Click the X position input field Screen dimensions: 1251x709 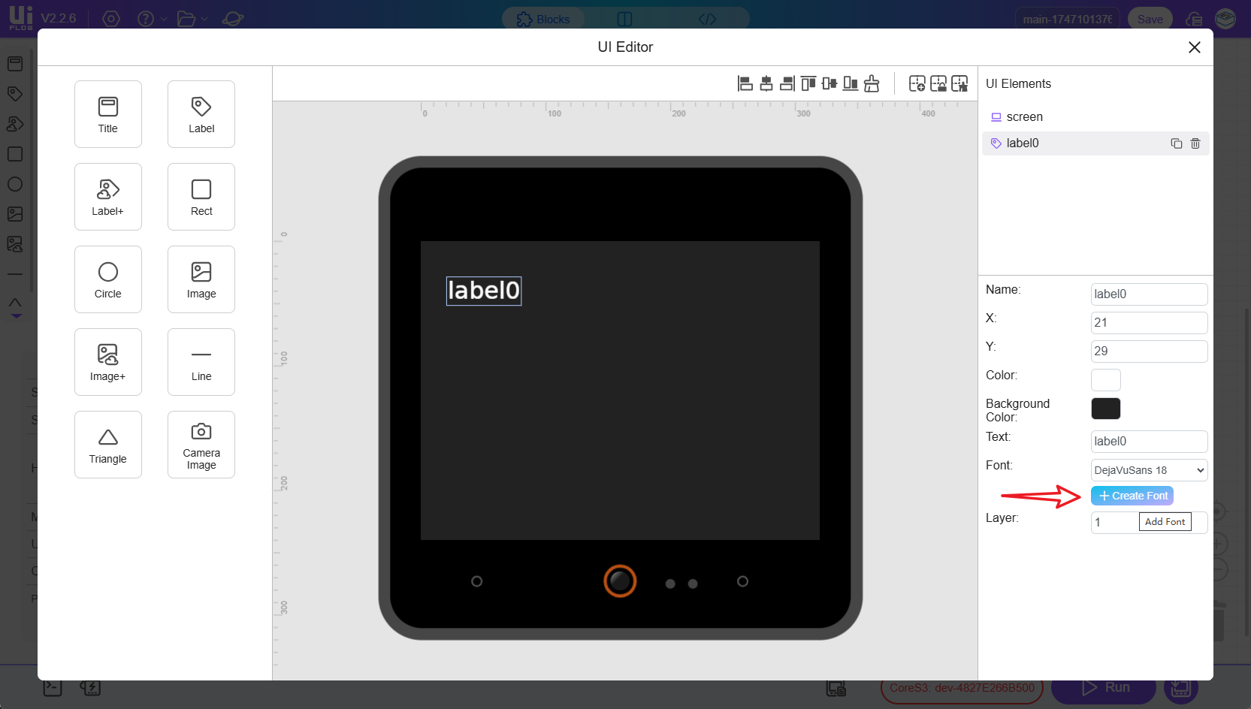1149,323
